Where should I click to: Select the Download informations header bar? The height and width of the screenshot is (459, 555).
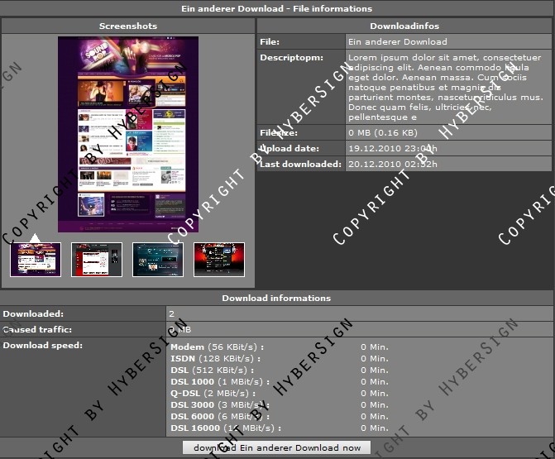click(276, 298)
